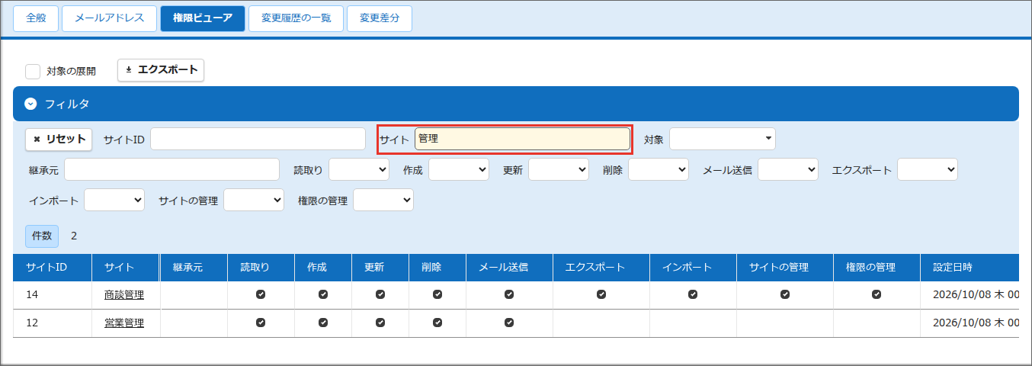1032x366 pixels.
Task: Open the メール送信 filter dropdown
Action: tap(788, 169)
